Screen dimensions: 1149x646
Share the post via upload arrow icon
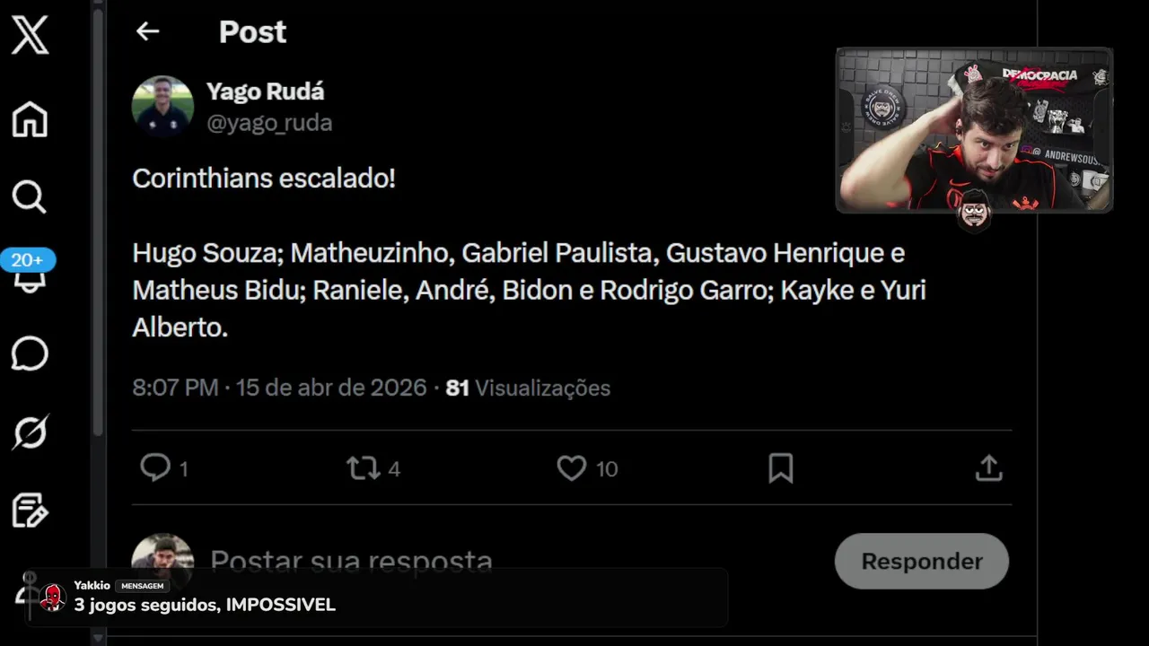click(x=988, y=467)
